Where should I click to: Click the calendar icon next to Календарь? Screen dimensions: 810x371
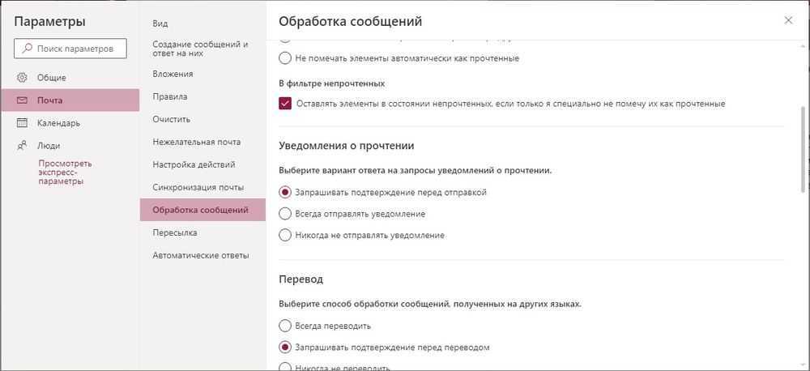pos(22,123)
